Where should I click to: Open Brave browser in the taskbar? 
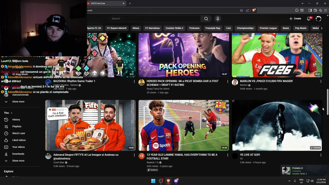[168, 181]
